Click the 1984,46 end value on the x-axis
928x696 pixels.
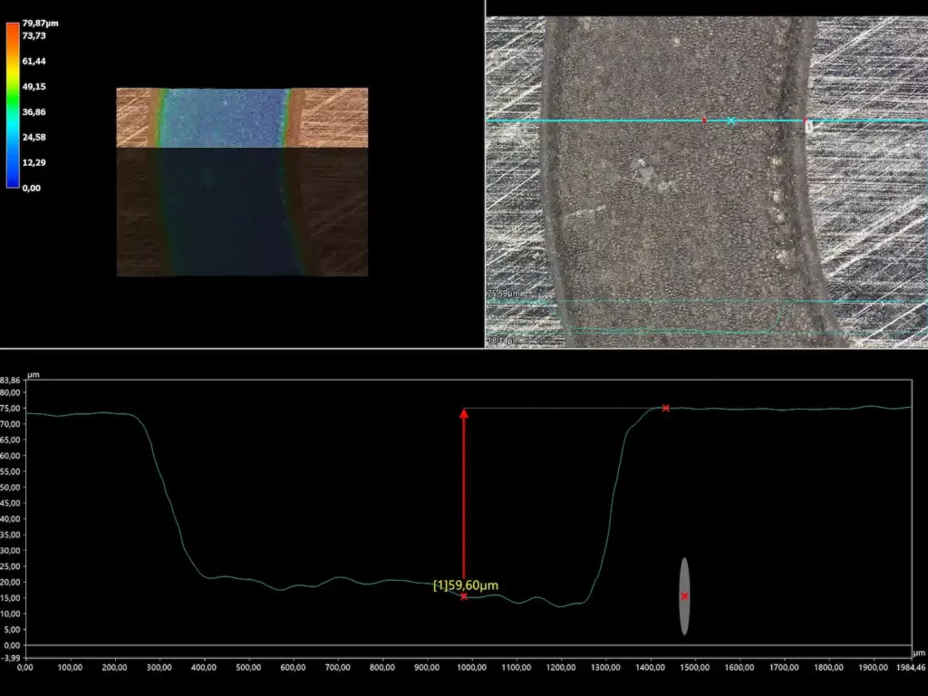909,666
